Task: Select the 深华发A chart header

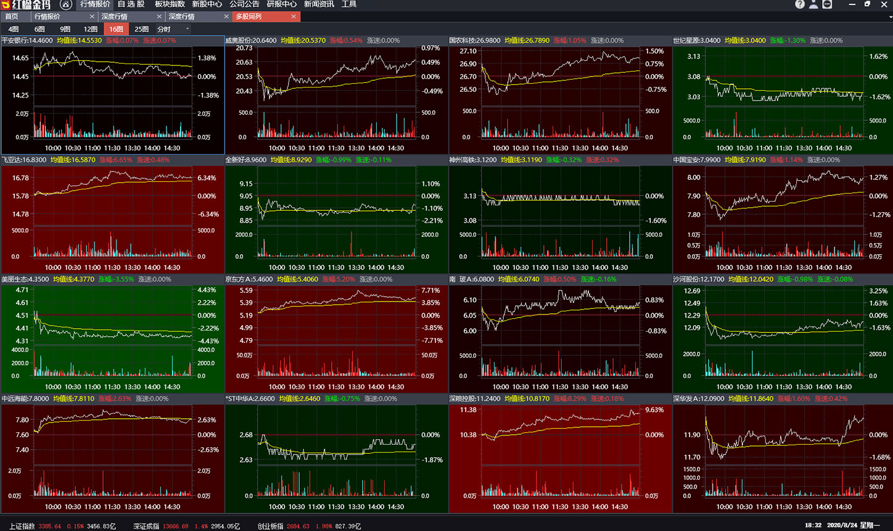Action: (x=783, y=398)
